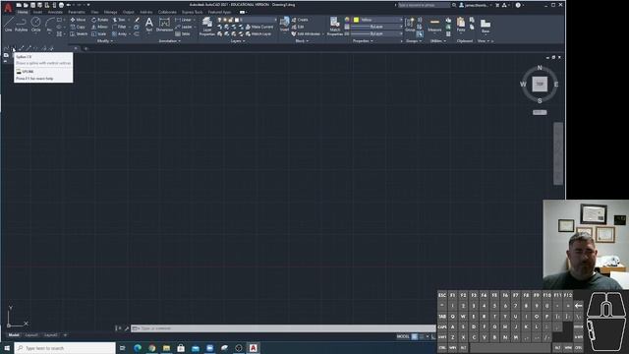Click the Rotate tool
This screenshot has height=354, width=629.
(100, 20)
